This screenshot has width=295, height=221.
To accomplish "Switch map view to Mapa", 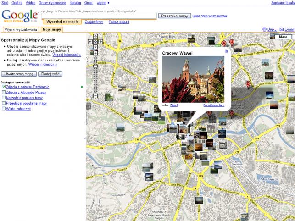I will (x=283, y=37).
